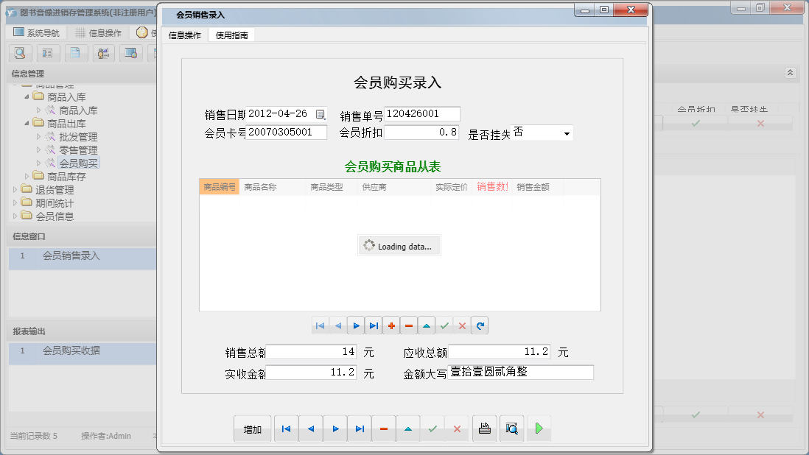Viewport: 809px width, 455px height.
Task: Expand the 退货管理 tree node
Action: (13, 189)
